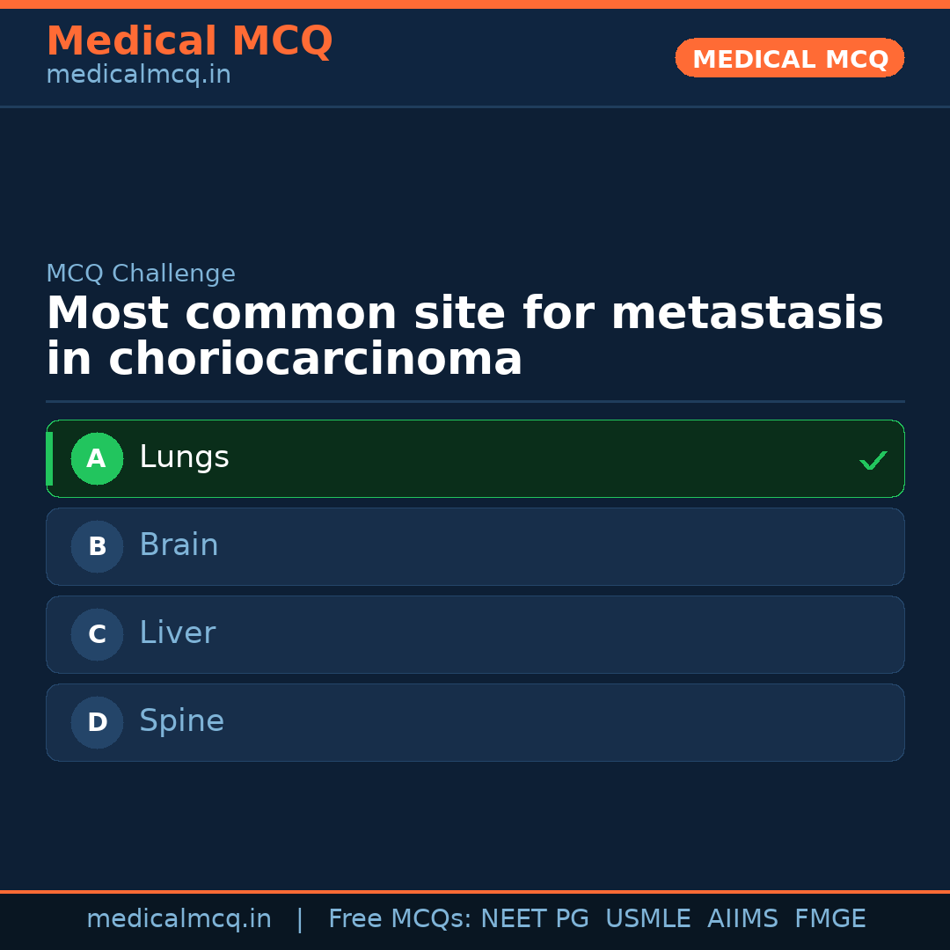Viewport: 950px width, 950px height.
Task: Click the green checkmark icon
Action: (x=873, y=460)
